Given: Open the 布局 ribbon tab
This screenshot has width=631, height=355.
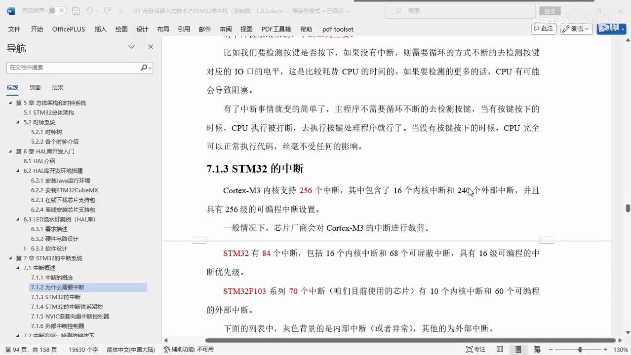Looking at the screenshot, I should click(163, 29).
